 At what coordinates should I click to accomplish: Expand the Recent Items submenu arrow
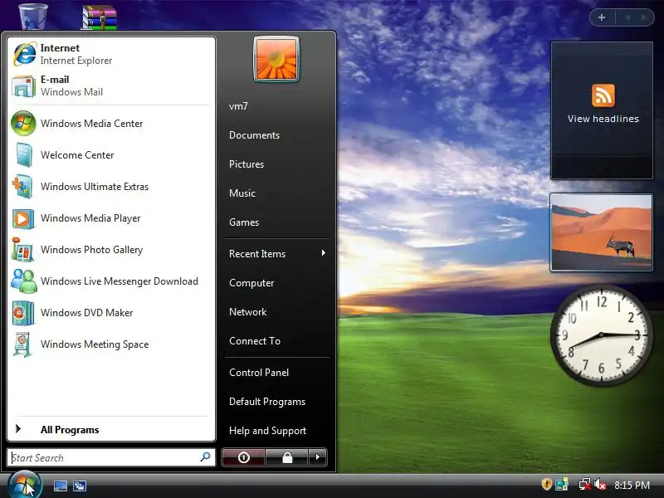coord(323,253)
